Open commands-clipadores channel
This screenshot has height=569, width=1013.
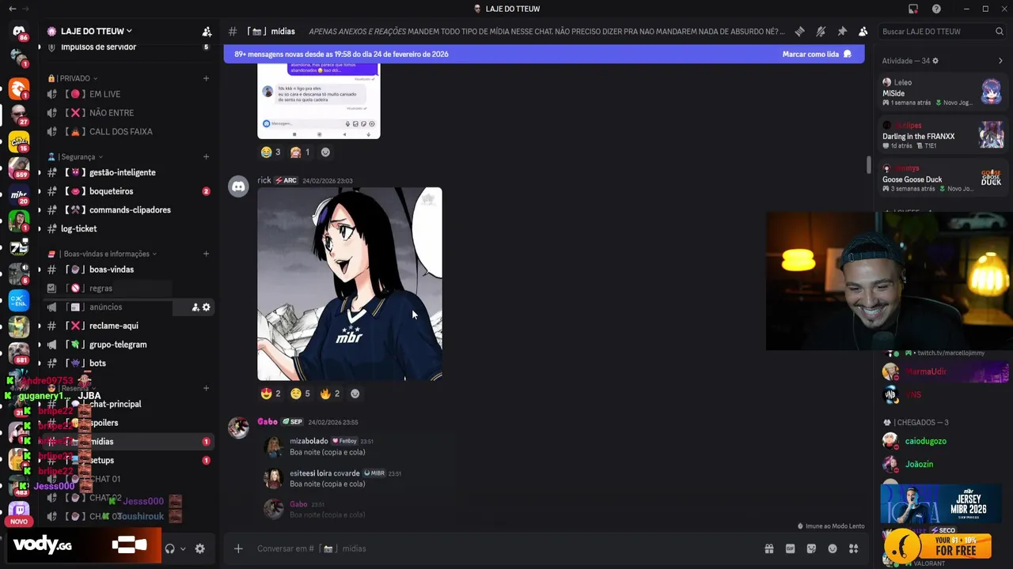(x=127, y=210)
